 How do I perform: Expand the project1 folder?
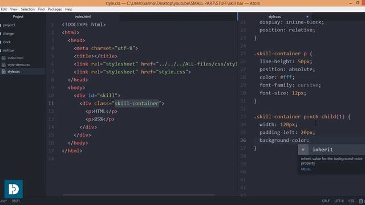(x=9, y=25)
